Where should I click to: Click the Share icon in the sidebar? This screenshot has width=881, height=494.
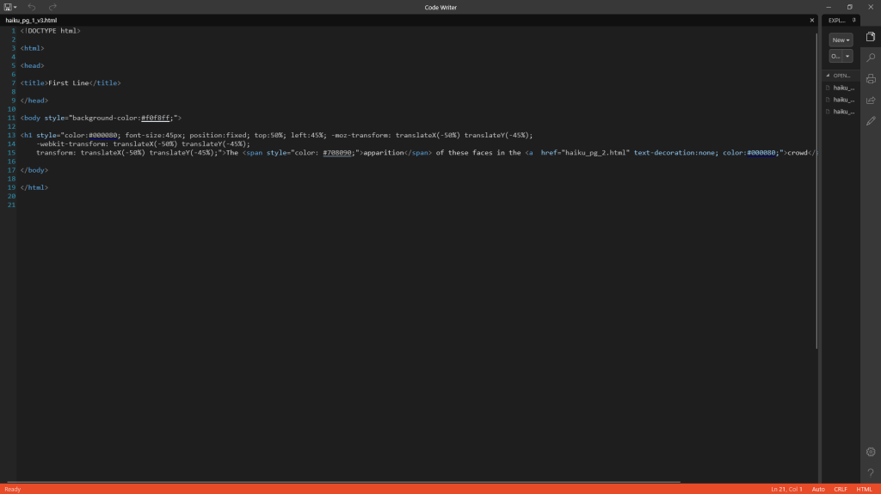(x=871, y=100)
